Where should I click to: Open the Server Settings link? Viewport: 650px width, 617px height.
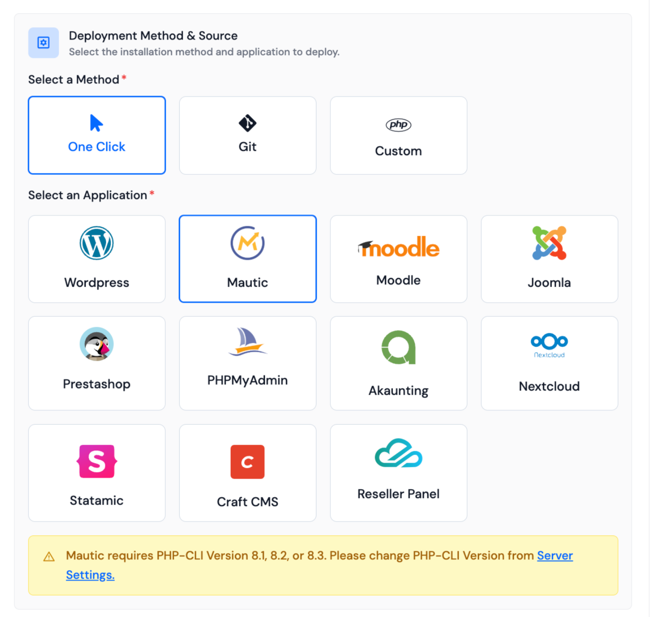click(x=554, y=555)
